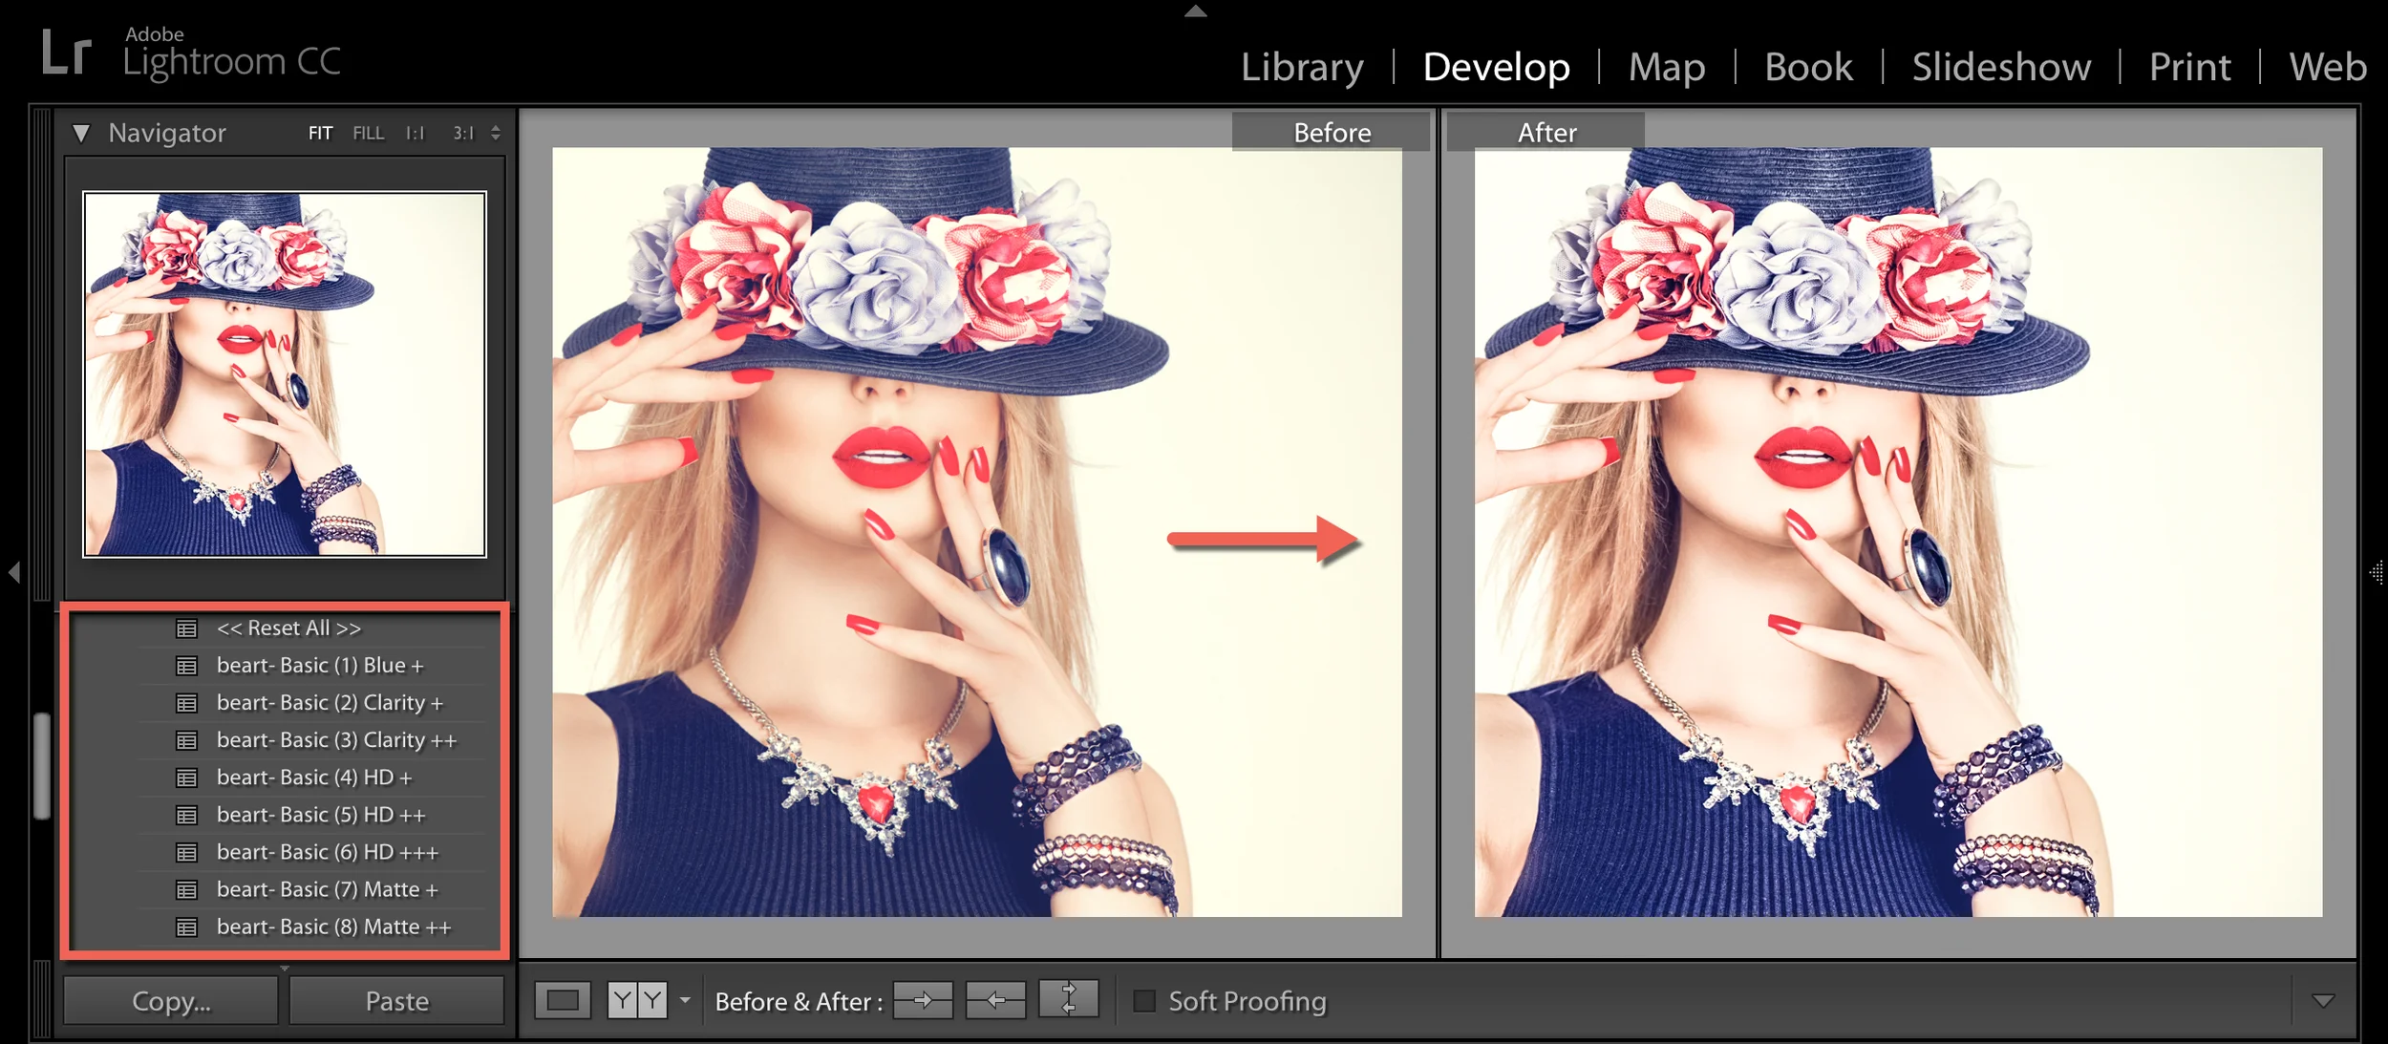Collapse the Navigator panel triangle
This screenshot has height=1044, width=2388.
81,133
